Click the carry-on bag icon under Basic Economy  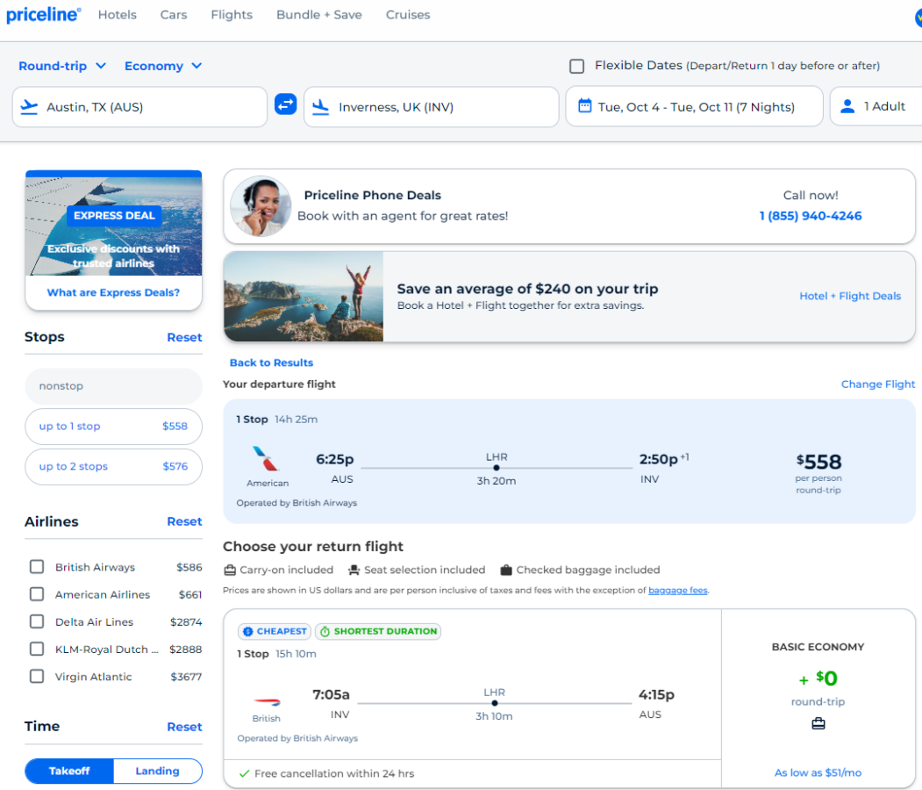[x=818, y=723]
